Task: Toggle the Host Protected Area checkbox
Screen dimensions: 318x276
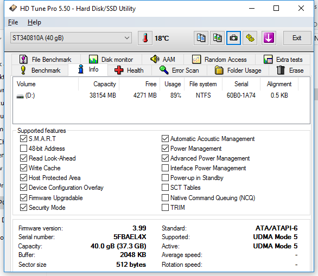Action: tap(23, 177)
